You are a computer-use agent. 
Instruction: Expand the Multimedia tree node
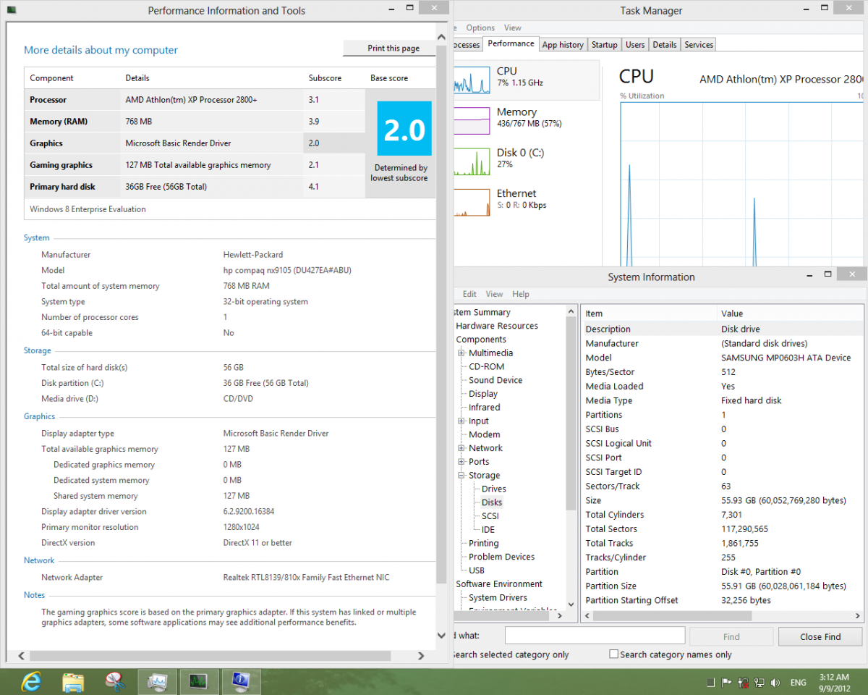(x=461, y=353)
